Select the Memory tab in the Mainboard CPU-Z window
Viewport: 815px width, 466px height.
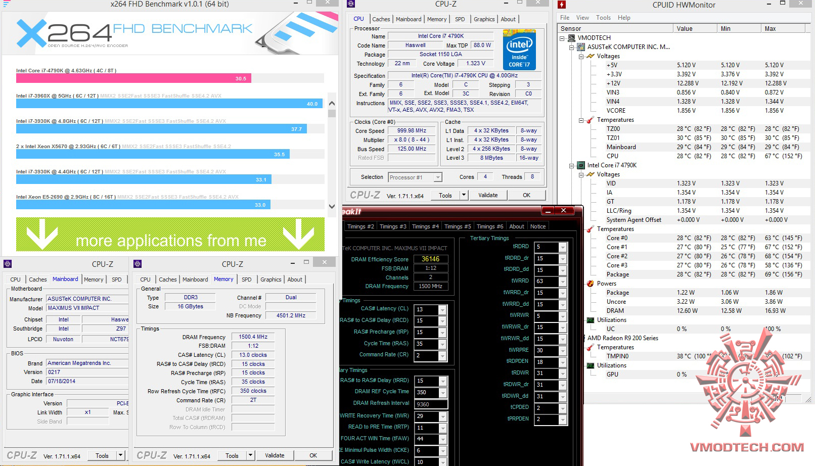(x=94, y=279)
